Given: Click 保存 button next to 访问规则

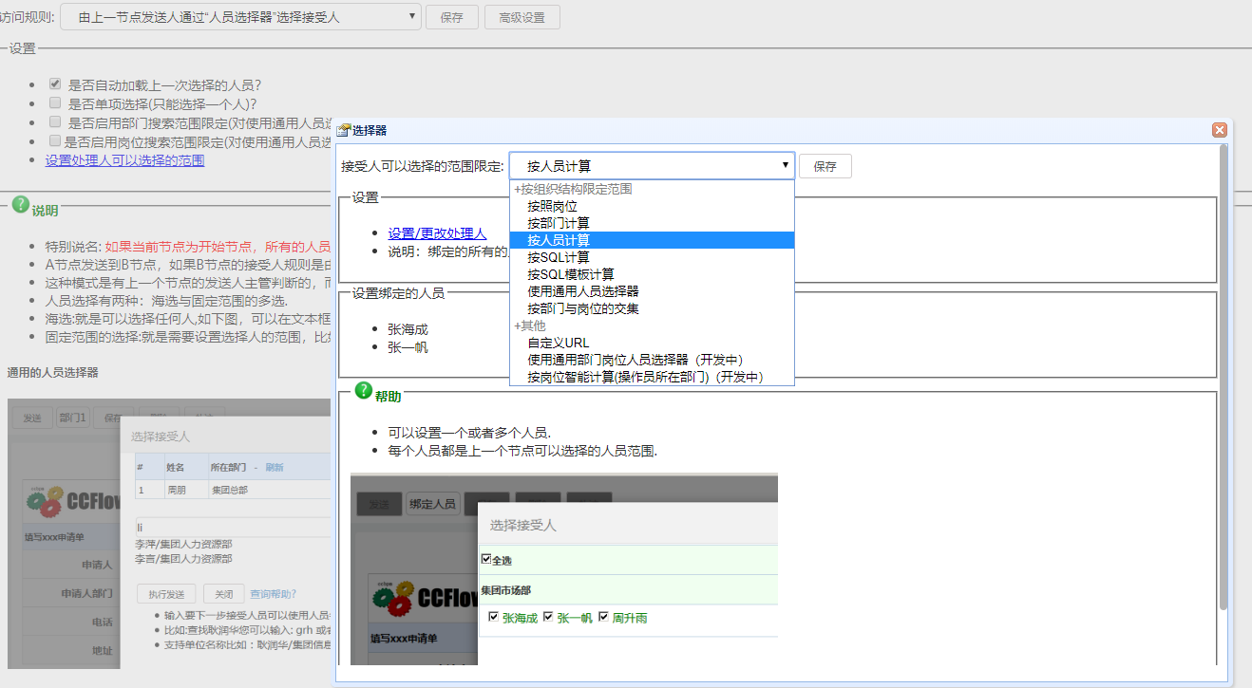Looking at the screenshot, I should click(x=451, y=17).
